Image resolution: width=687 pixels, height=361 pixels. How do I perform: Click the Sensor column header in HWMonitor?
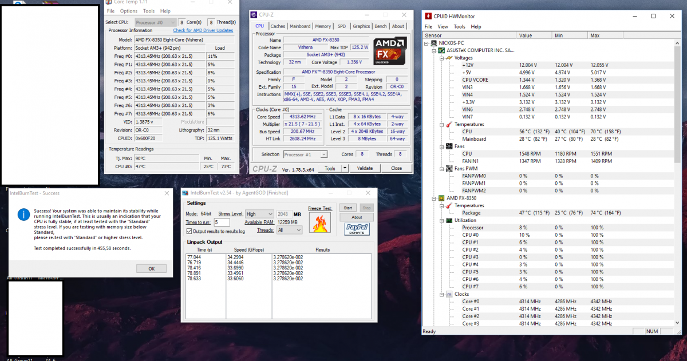(470, 35)
